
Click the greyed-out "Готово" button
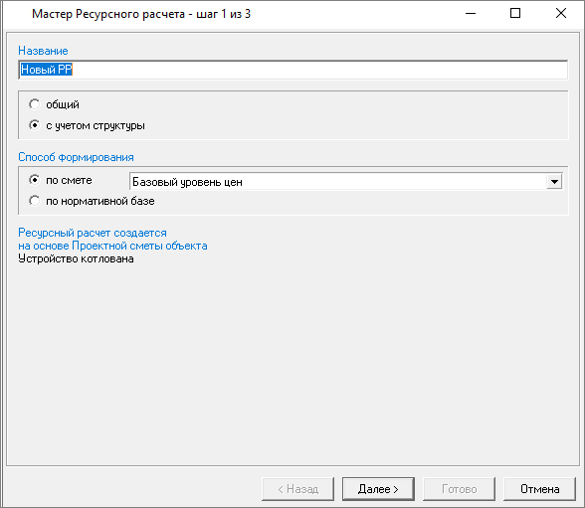pos(459,489)
